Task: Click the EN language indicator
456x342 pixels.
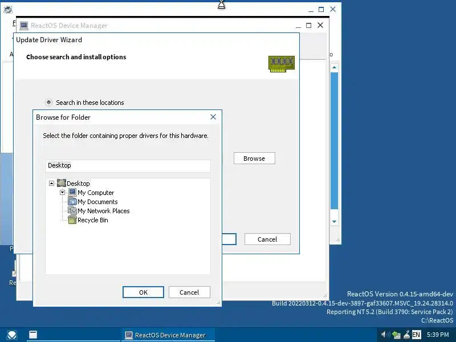Action: (x=416, y=335)
